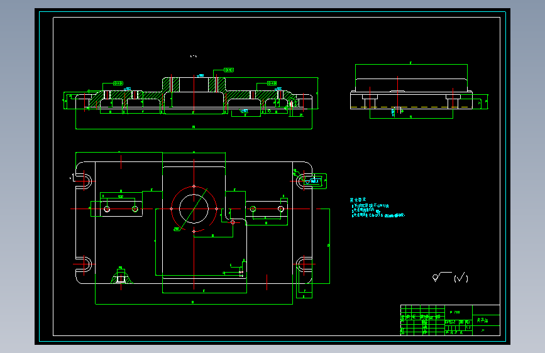Select the cyan technical requirements heading
The image size is (545, 353).
358,200
